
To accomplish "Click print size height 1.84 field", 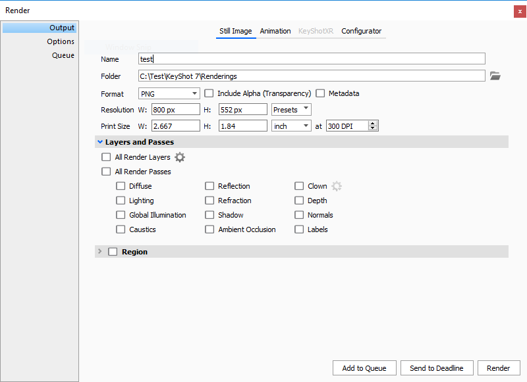I will click(x=242, y=126).
